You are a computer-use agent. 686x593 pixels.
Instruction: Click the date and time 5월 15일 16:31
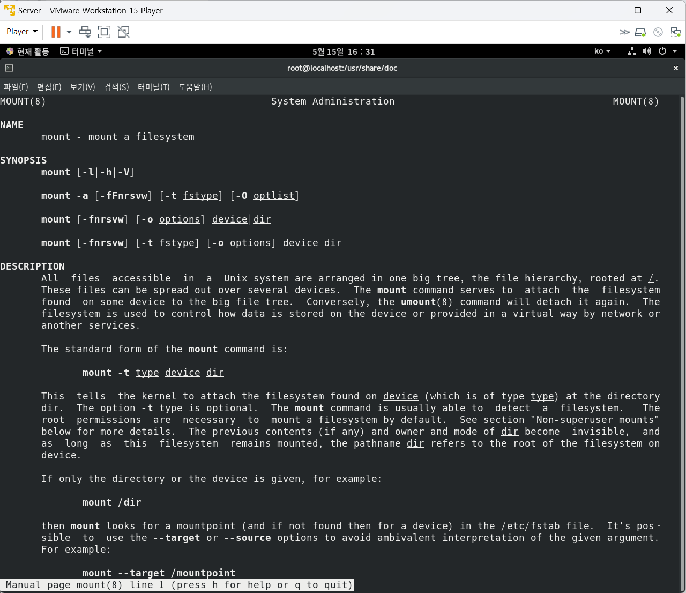pos(344,51)
